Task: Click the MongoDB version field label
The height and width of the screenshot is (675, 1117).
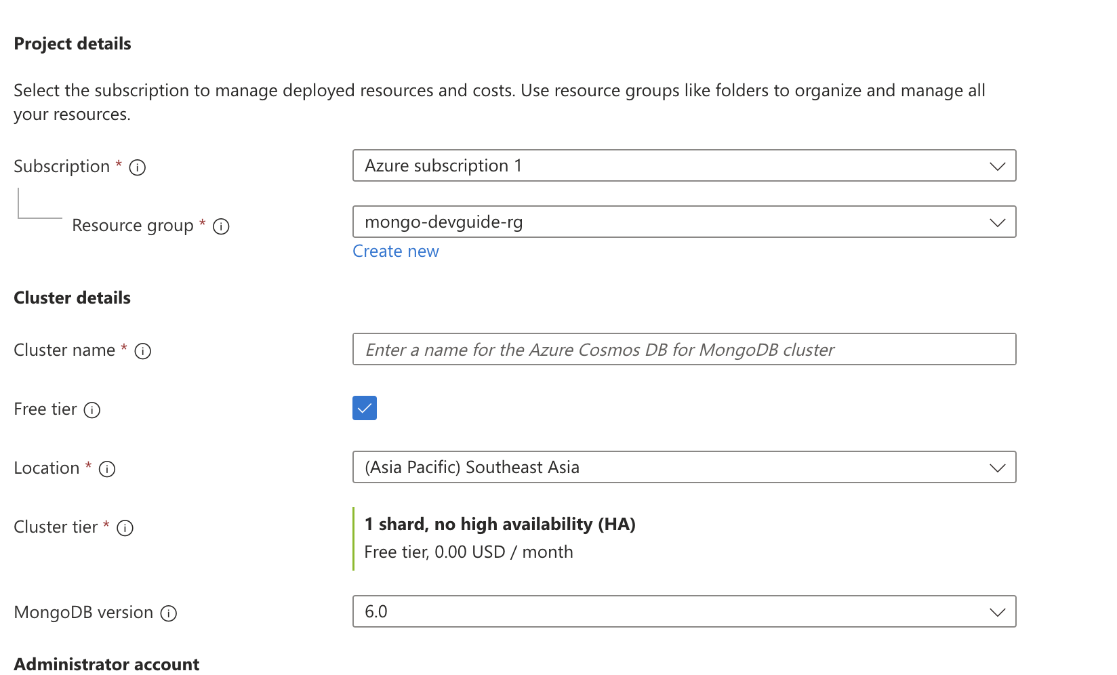Action: pos(83,613)
